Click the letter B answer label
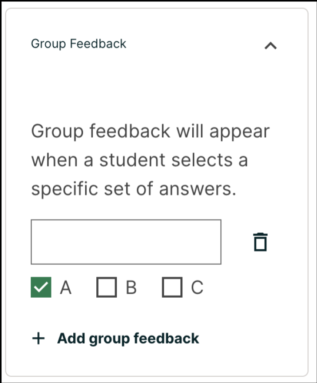This screenshot has height=383, width=317. pos(131,287)
